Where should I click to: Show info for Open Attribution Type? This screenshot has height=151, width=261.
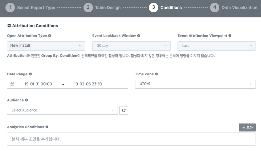[50, 35]
